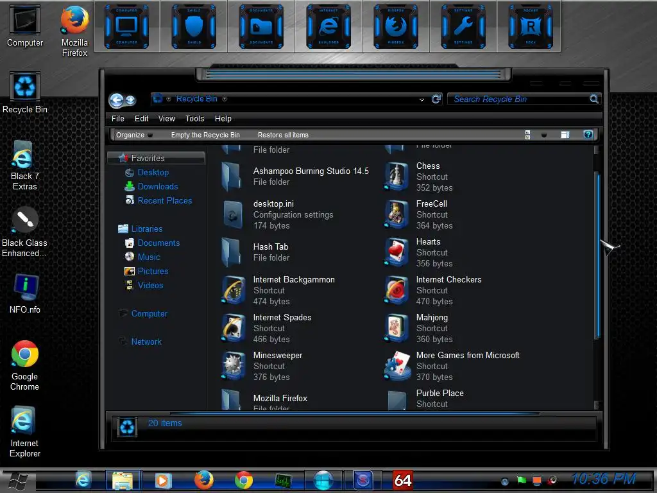Open Explorer help question mark
657x493 pixels.
[x=588, y=134]
